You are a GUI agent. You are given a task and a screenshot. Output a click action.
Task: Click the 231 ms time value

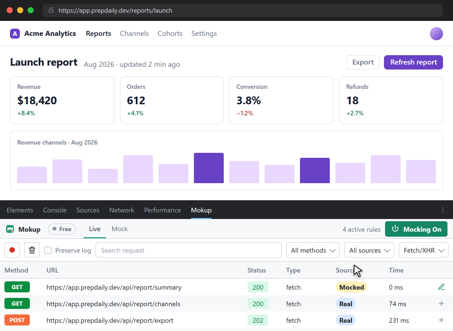399,321
